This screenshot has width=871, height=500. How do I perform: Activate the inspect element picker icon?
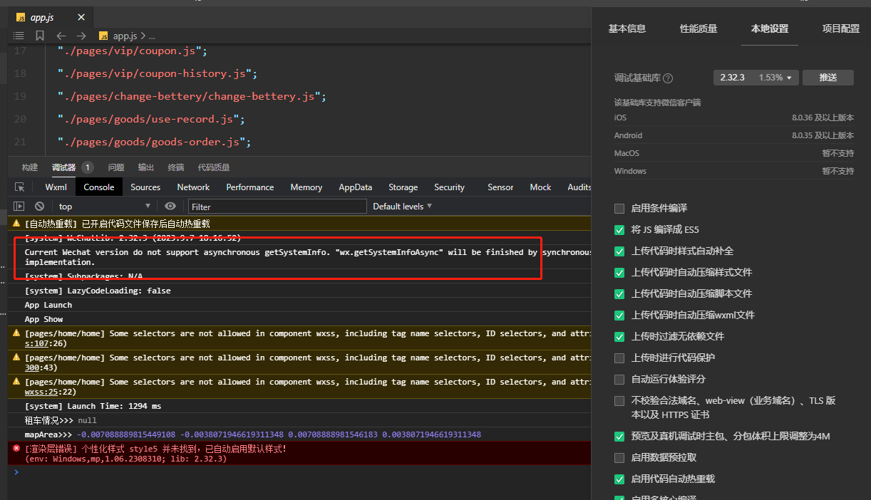20,187
